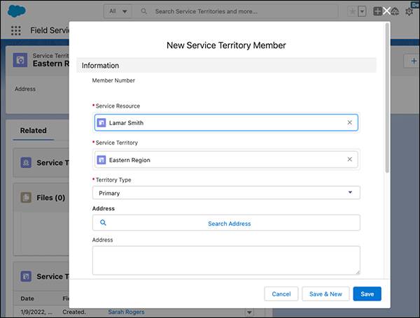The image size is (420, 318).
Task: Click the Favorites star icon
Action: [x=353, y=11]
